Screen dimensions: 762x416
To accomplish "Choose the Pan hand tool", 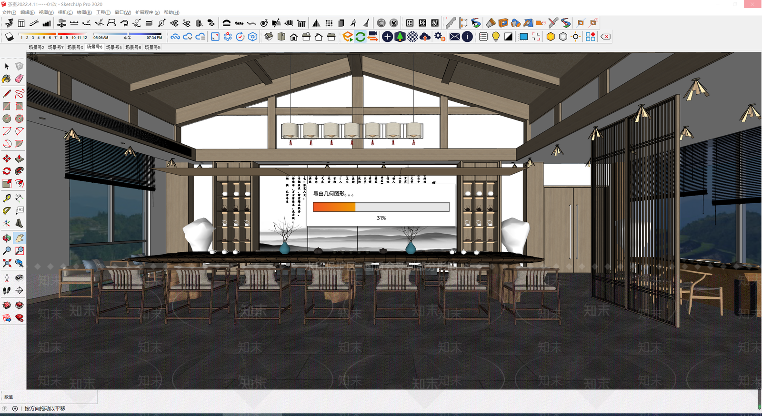I will pos(19,238).
